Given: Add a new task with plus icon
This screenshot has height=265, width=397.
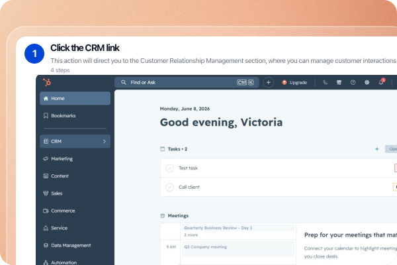Looking at the screenshot, I should (376, 149).
